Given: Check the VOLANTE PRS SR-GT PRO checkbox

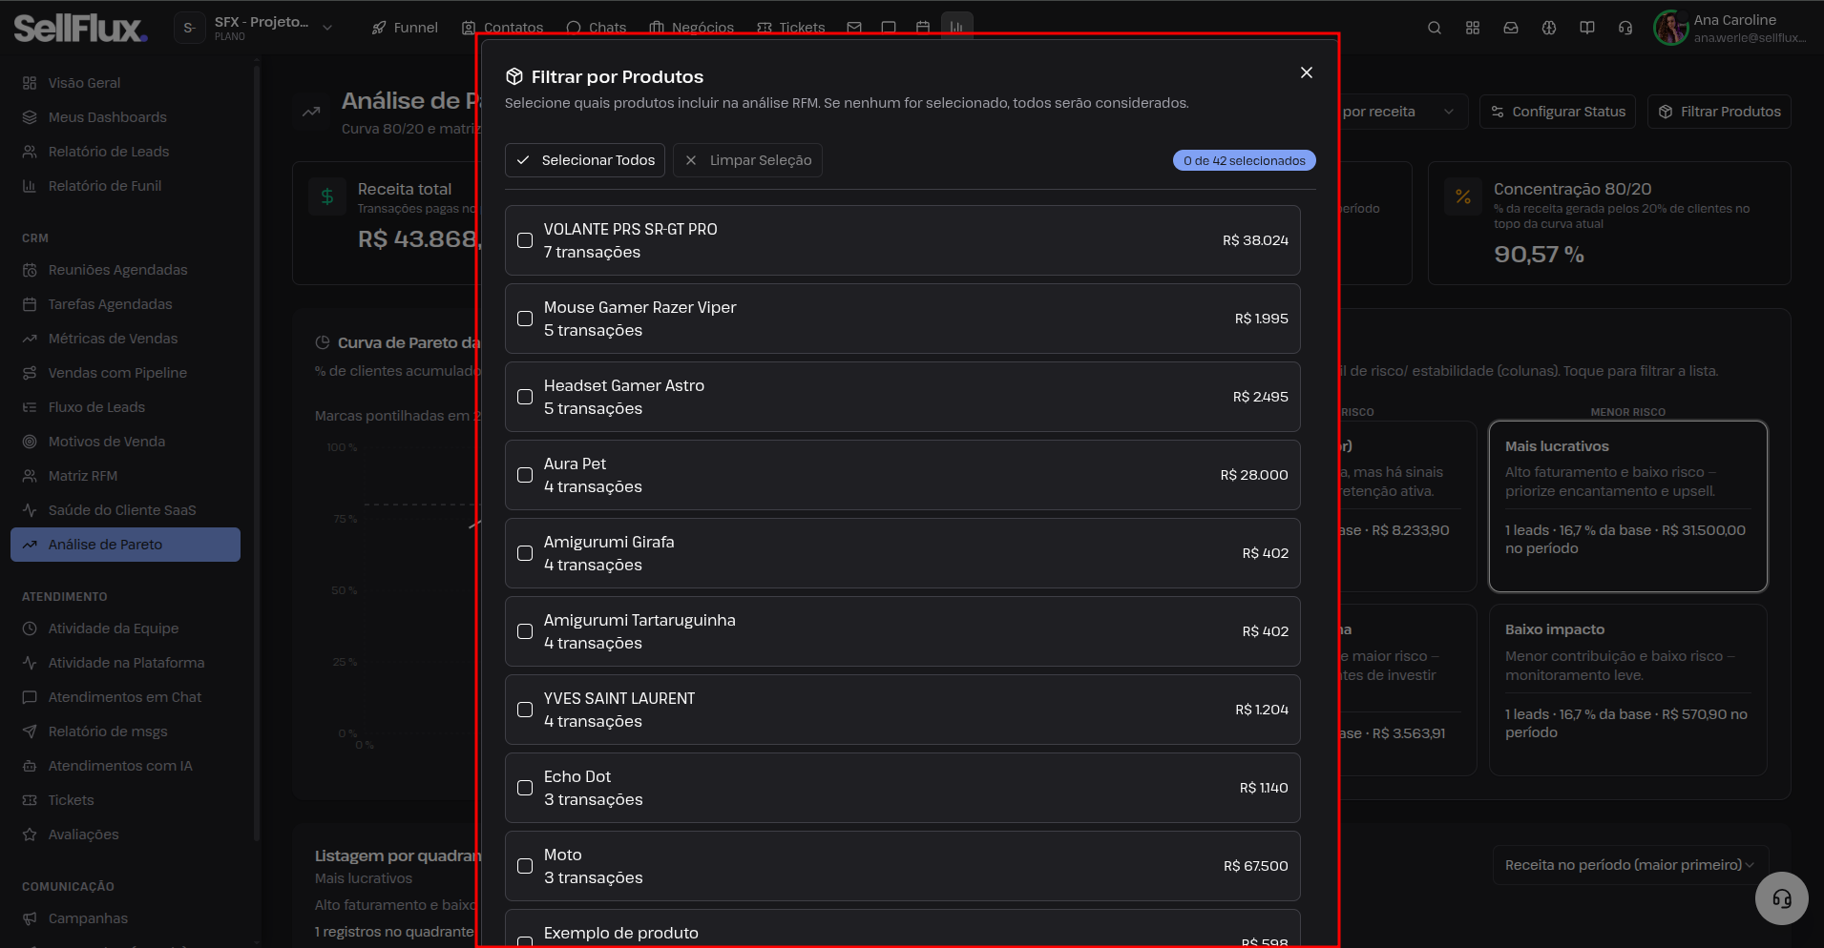Looking at the screenshot, I should point(525,240).
